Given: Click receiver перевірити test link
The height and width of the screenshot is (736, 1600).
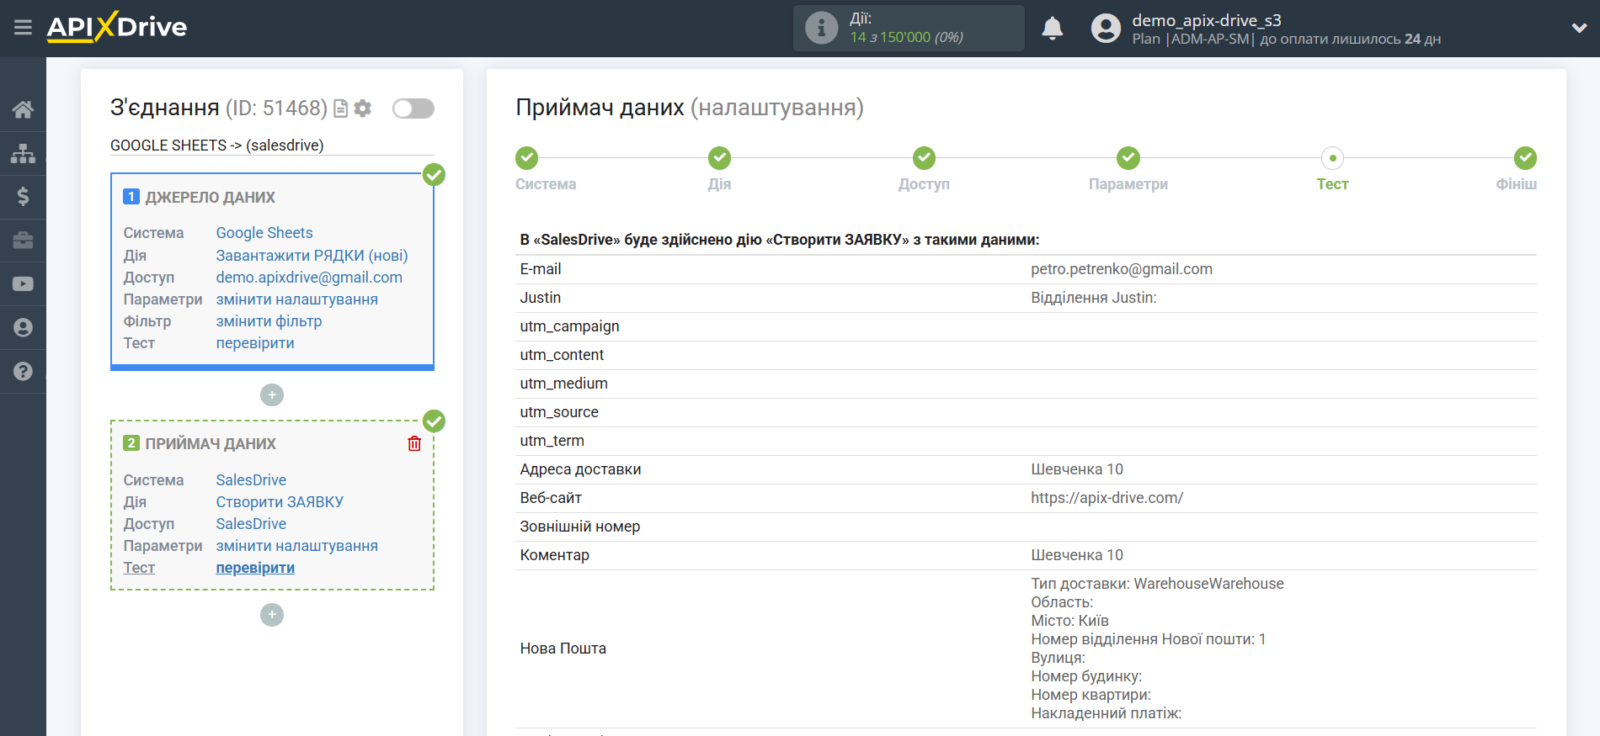Looking at the screenshot, I should (255, 567).
